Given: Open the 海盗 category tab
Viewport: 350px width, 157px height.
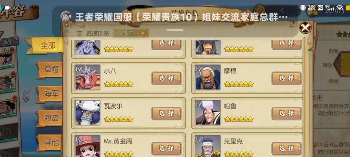Looking at the screenshot, I should [x=50, y=118].
